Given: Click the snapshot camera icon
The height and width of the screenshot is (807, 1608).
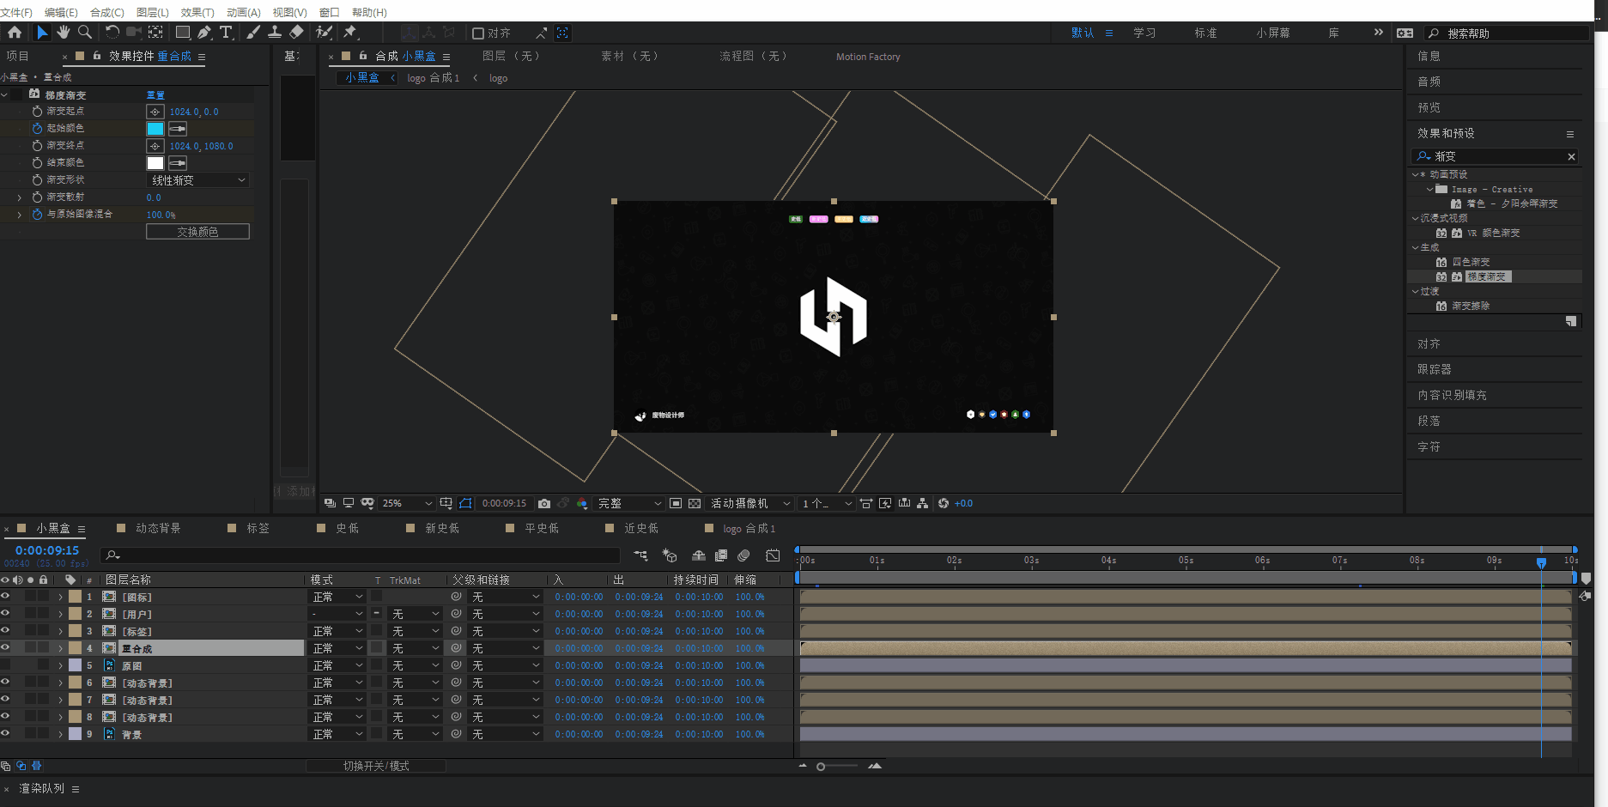Looking at the screenshot, I should [544, 504].
